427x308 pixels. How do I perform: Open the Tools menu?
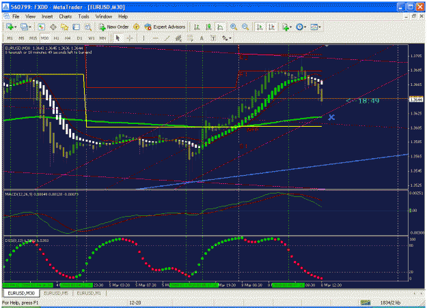tap(83, 16)
